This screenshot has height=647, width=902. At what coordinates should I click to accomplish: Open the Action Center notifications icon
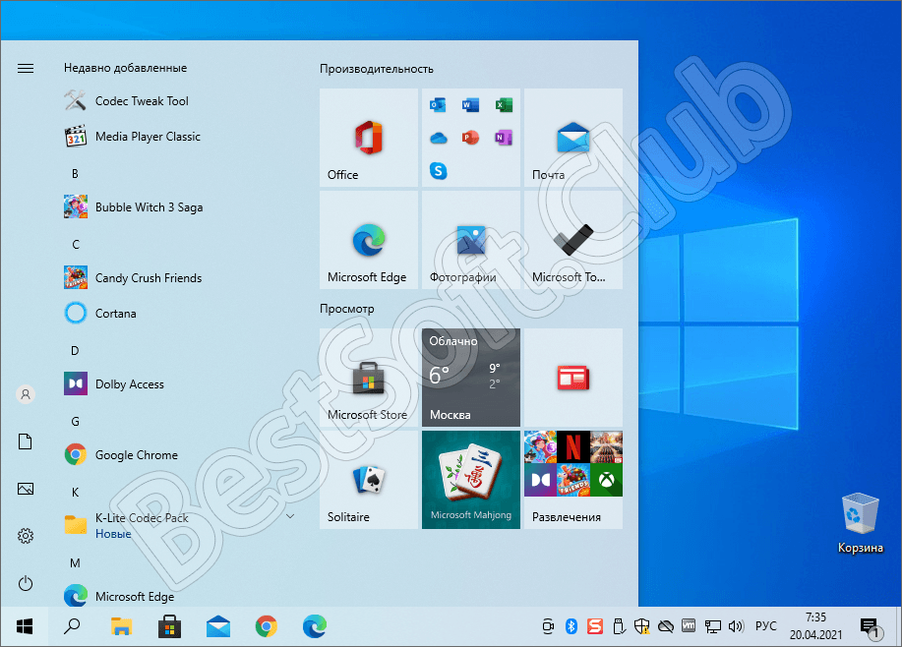870,627
